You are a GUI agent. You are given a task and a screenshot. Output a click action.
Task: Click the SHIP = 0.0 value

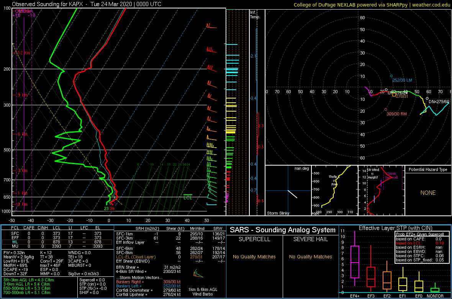[x=89, y=292]
